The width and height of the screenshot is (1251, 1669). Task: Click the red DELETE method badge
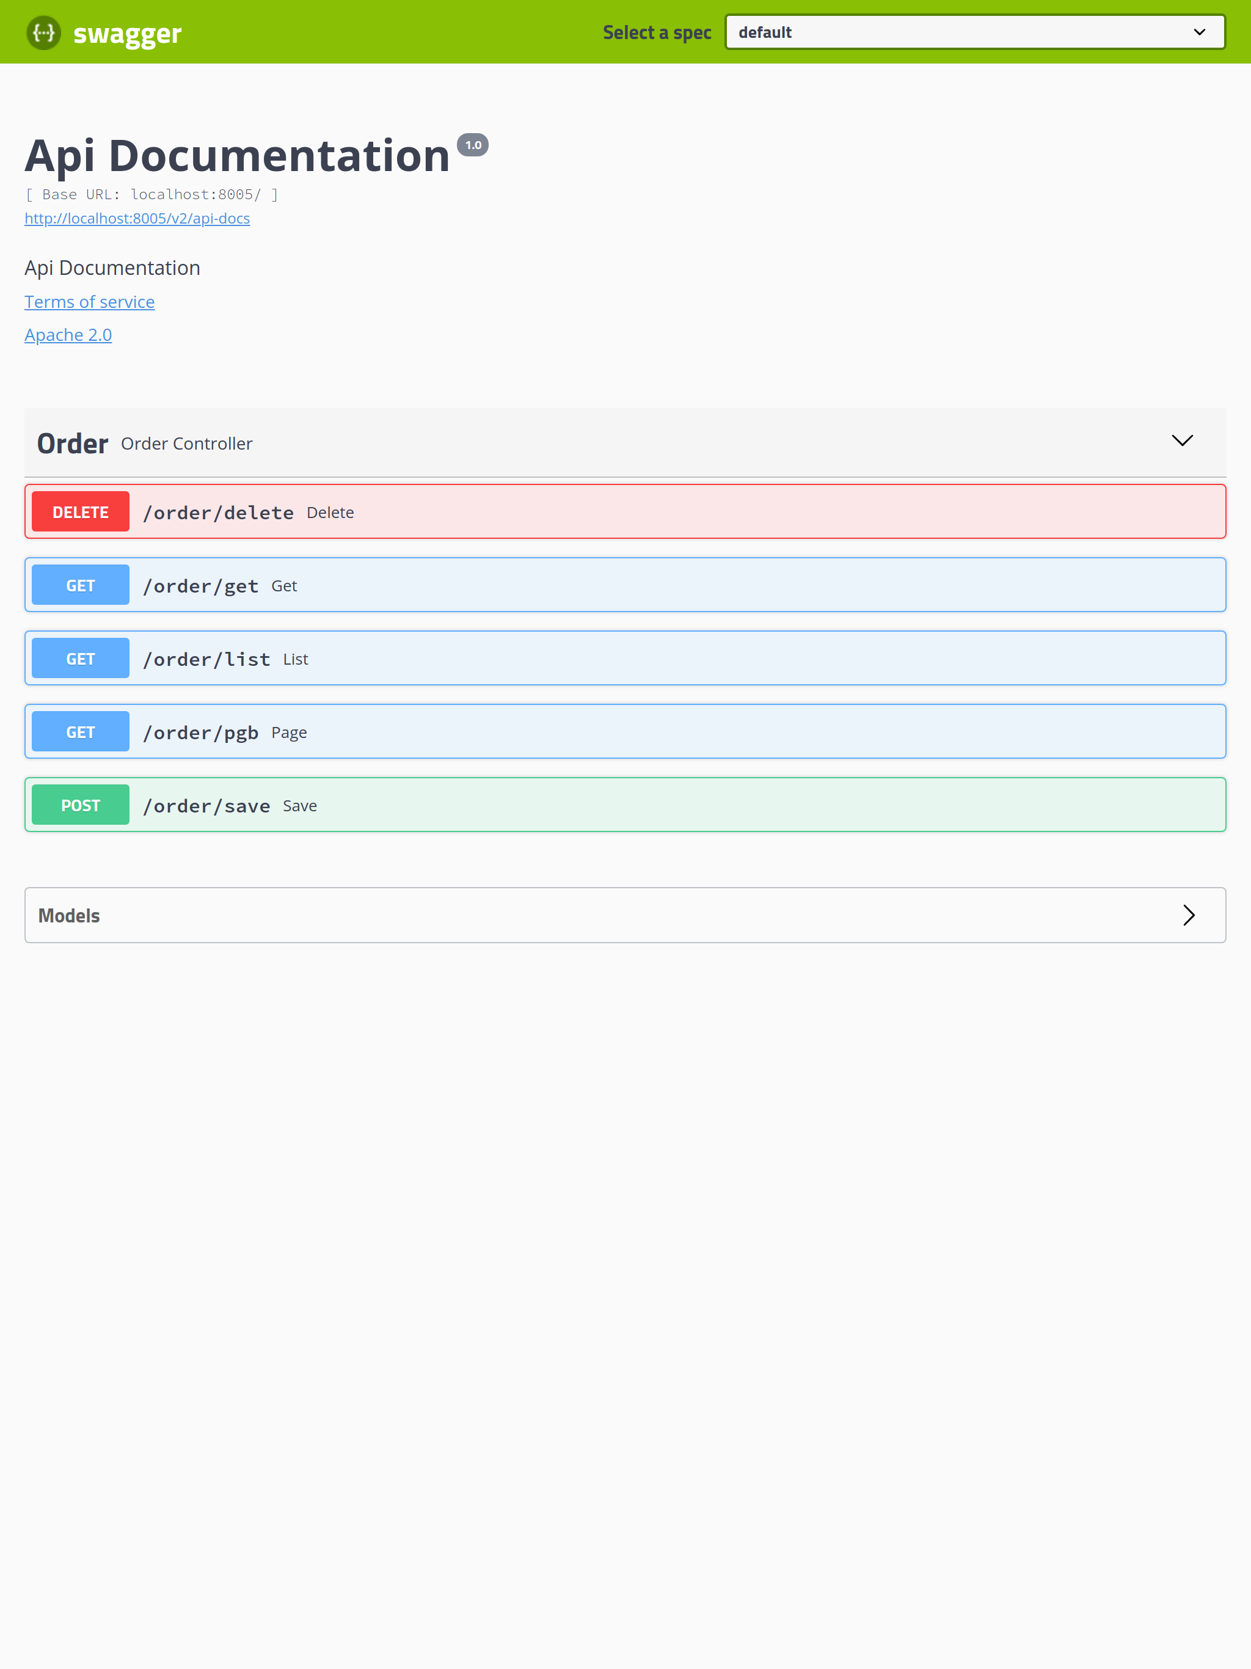point(81,513)
